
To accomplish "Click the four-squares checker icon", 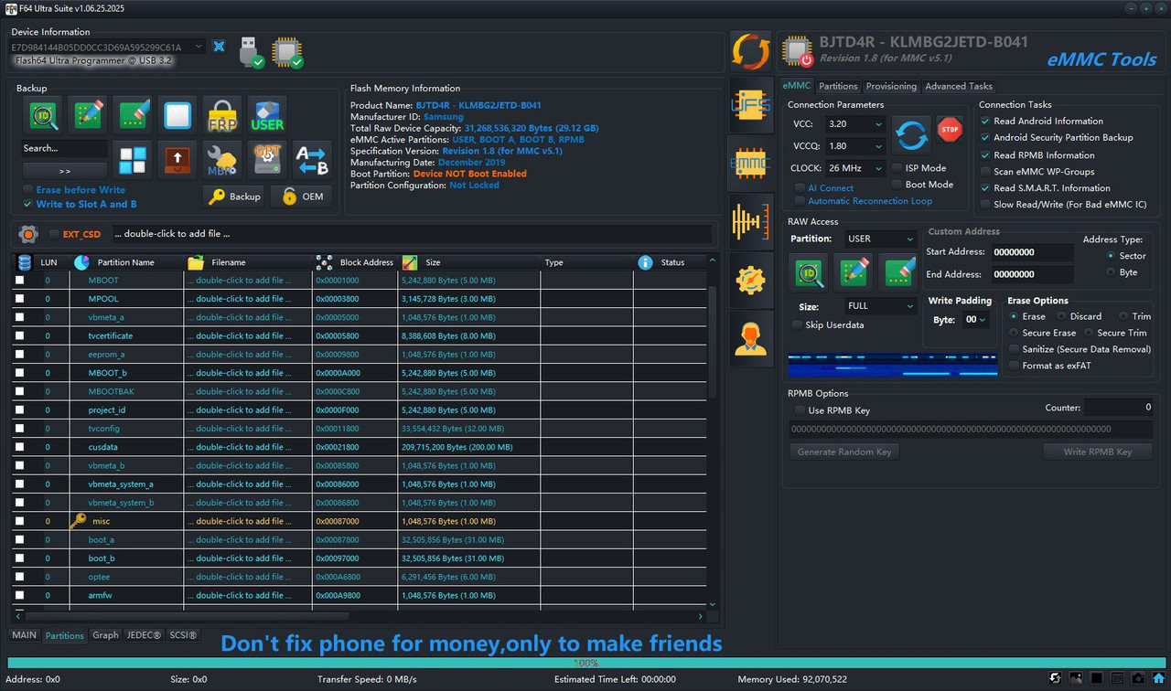I will tap(134, 161).
